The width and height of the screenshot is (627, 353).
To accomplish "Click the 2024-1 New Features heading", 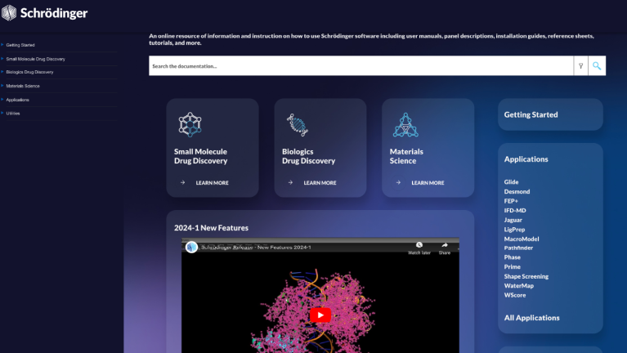I will tap(211, 228).
